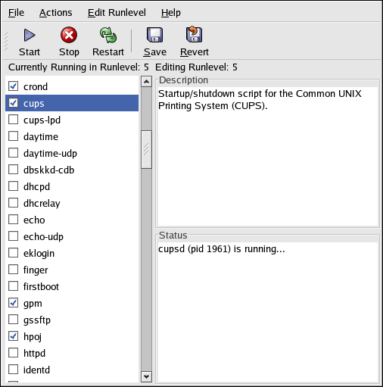The width and height of the screenshot is (383, 387).
Task: Save changes with the floppy disk icon
Action: click(154, 35)
